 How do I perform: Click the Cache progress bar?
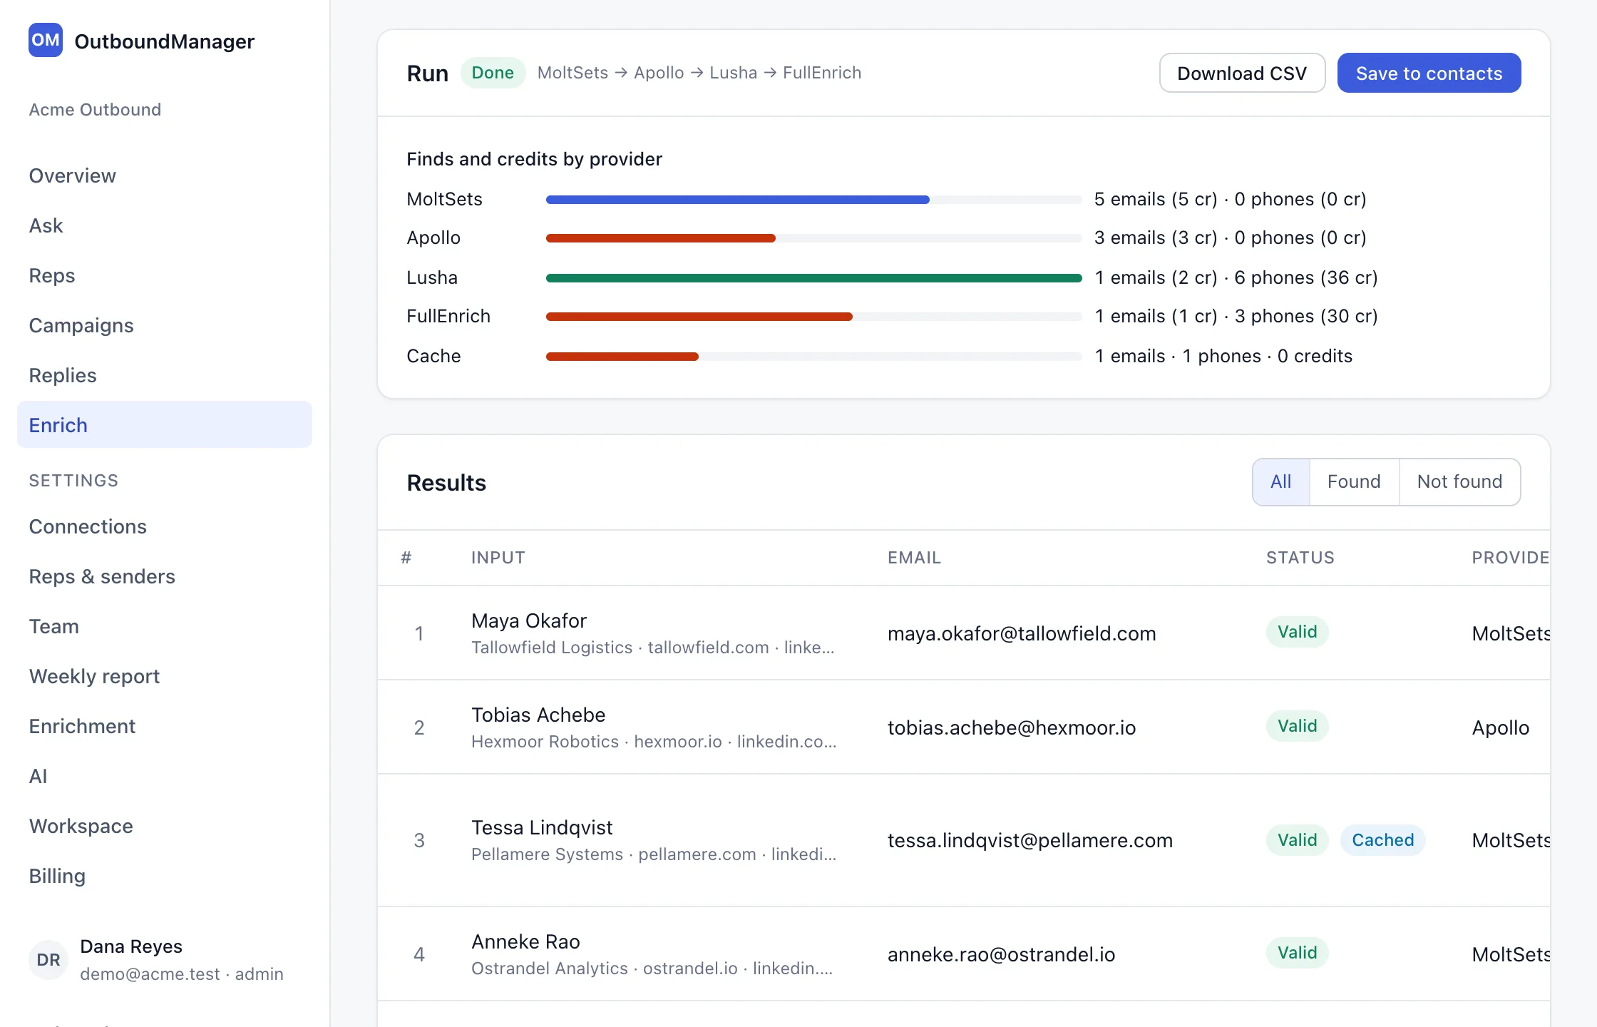(622, 357)
